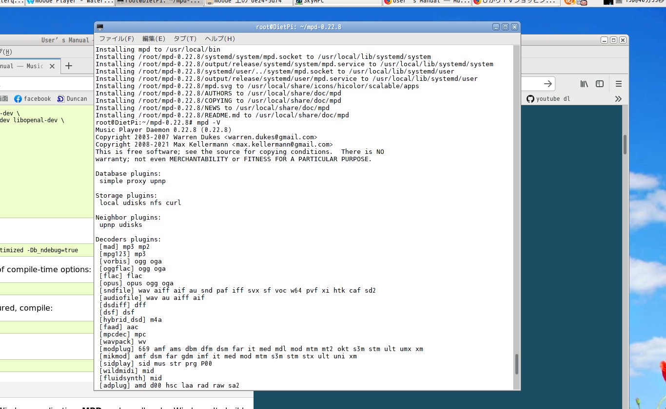Click the Go arrow in address bar

point(548,84)
